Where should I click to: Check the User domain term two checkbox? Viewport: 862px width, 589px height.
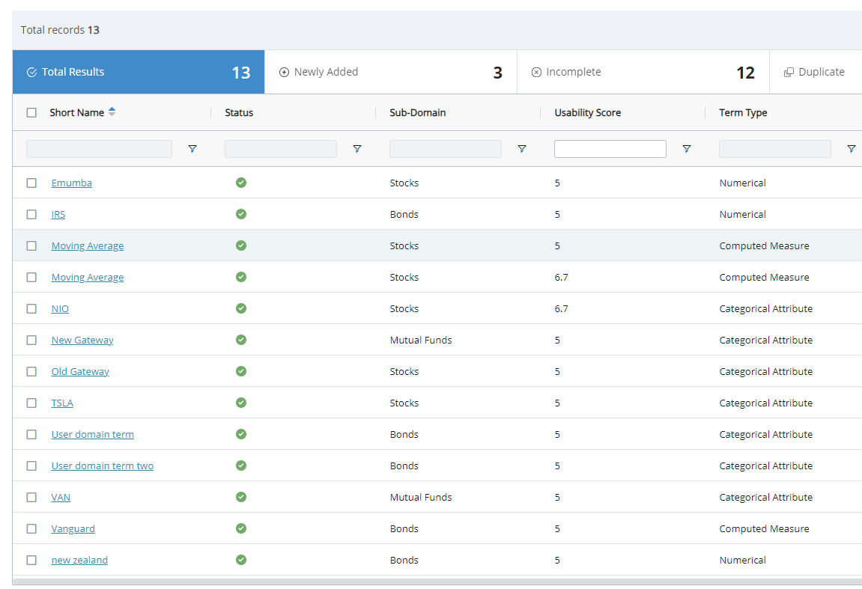click(x=31, y=466)
